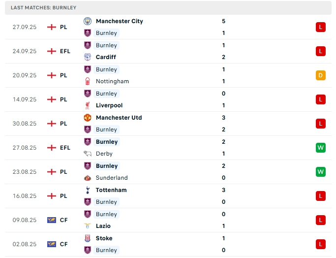Screen dimensions: 336x258
Task: Click the Sunderland club crest
Action: pos(88,178)
